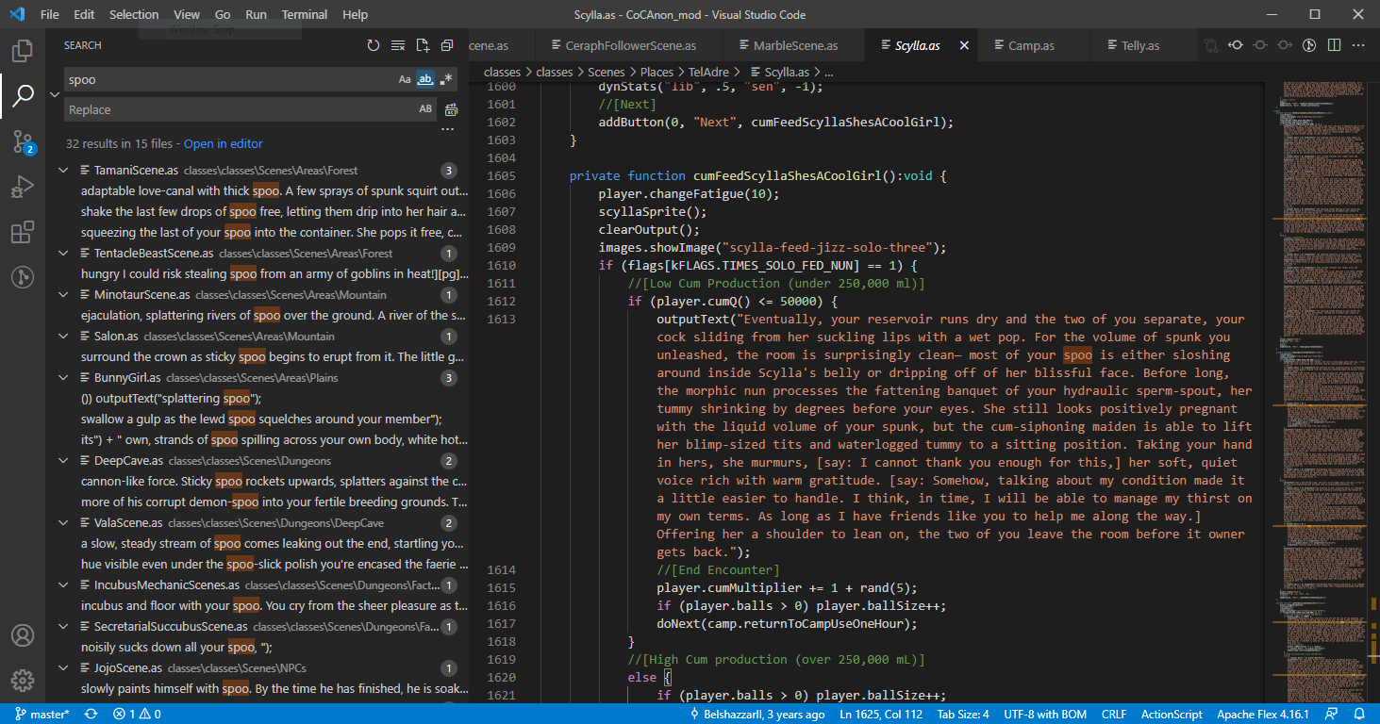
Task: Open the Accounts menu icon
Action: [23, 635]
